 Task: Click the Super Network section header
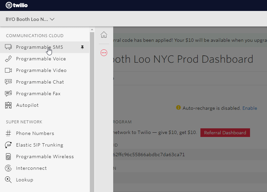(x=24, y=122)
